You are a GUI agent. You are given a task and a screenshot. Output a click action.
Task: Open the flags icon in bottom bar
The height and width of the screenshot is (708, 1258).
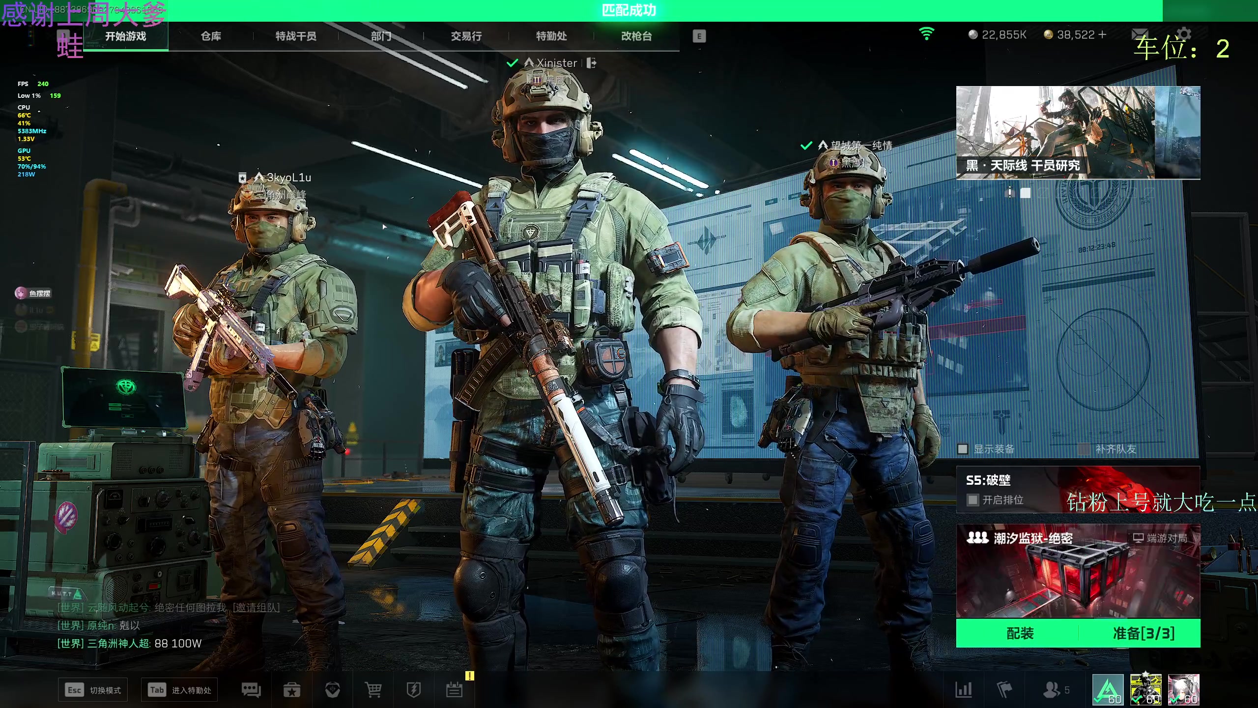tap(1004, 690)
